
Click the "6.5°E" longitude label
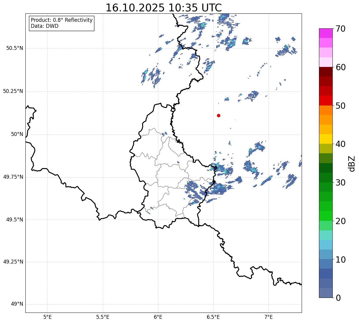pos(213,317)
